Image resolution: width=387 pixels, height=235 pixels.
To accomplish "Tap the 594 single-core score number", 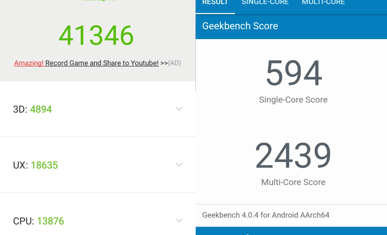I will [x=294, y=74].
